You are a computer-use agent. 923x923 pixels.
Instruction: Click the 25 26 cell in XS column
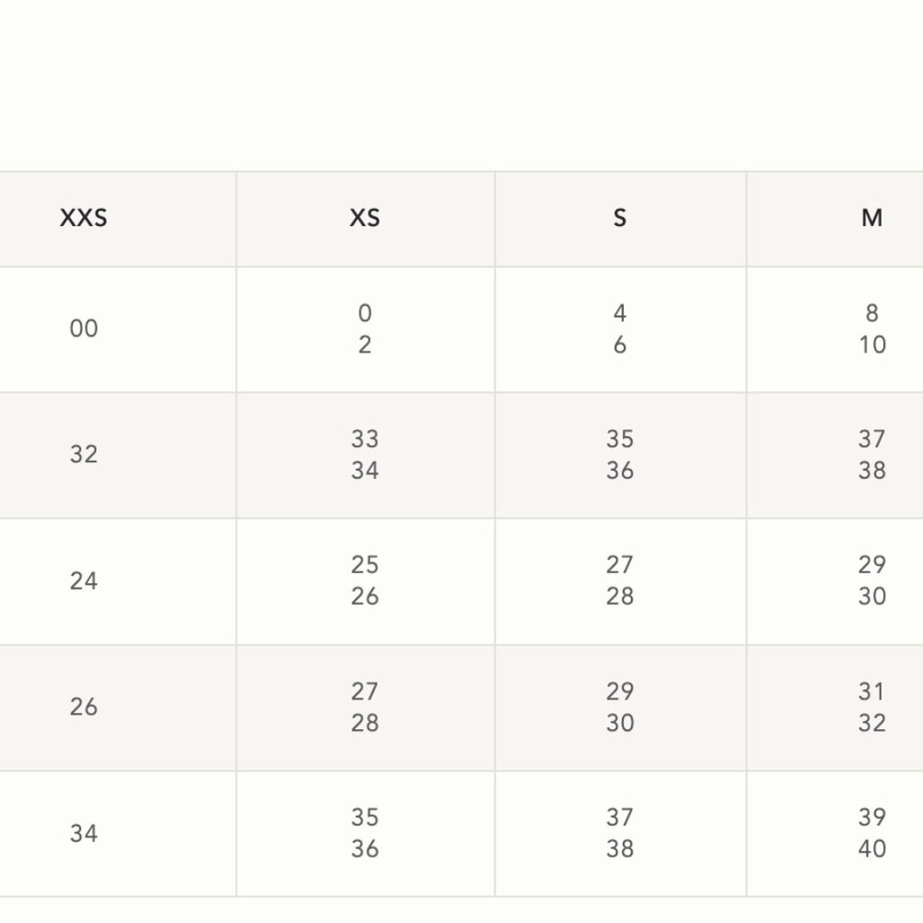coord(365,581)
